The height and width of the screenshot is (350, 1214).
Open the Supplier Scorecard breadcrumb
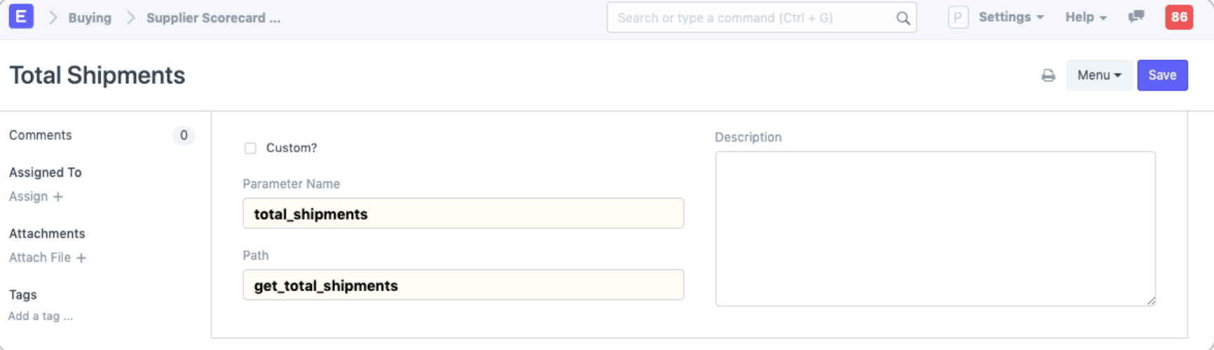[213, 18]
